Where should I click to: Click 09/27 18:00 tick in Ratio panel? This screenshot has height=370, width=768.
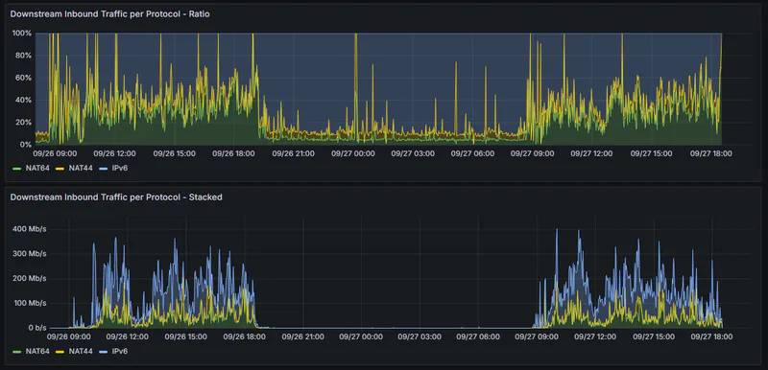coord(711,153)
